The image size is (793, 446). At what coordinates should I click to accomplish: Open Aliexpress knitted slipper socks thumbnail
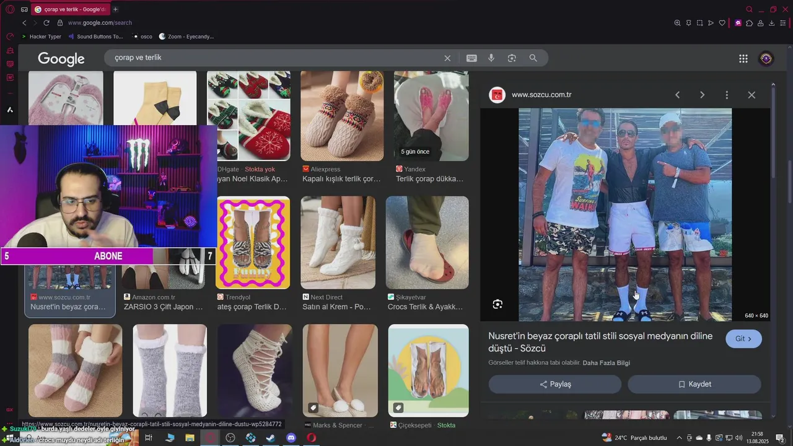(342, 116)
